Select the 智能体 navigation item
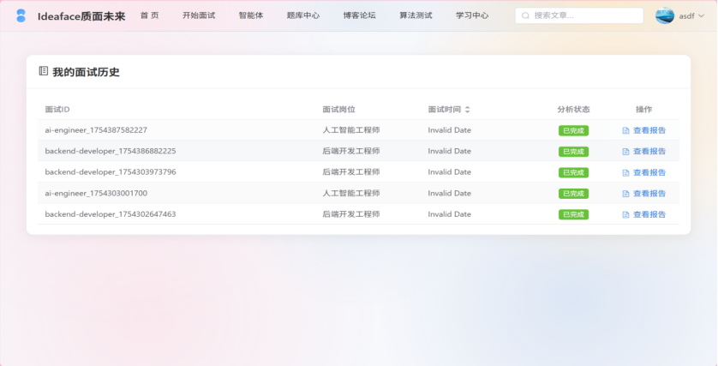This screenshot has width=718, height=366. click(x=250, y=15)
